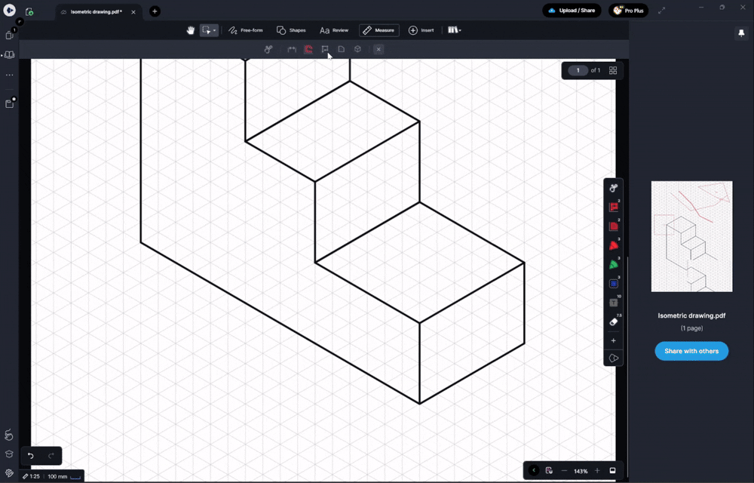Select the eraser tool in favorites bar
The height and width of the screenshot is (483, 754).
(613, 321)
